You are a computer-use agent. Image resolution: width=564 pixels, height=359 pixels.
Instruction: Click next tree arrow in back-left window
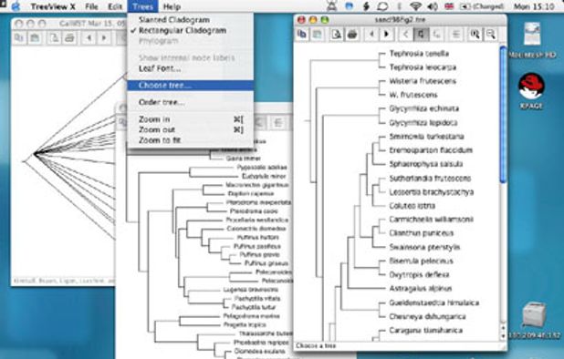[104, 38]
